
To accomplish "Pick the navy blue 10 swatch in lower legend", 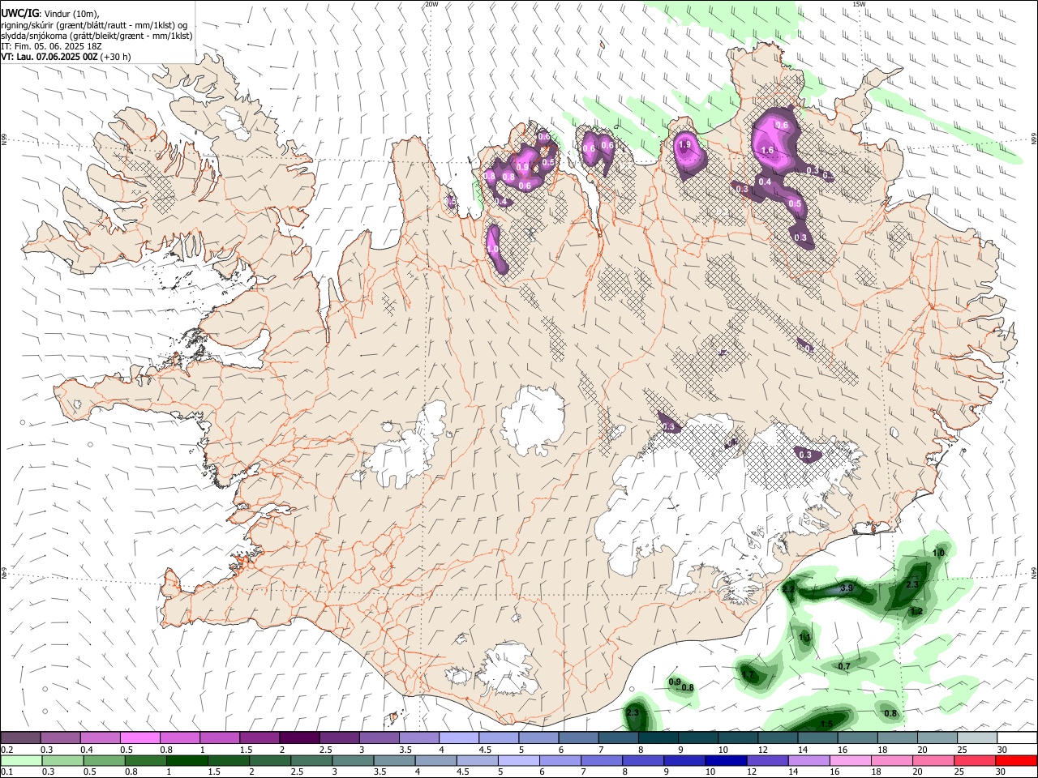I will [x=725, y=760].
